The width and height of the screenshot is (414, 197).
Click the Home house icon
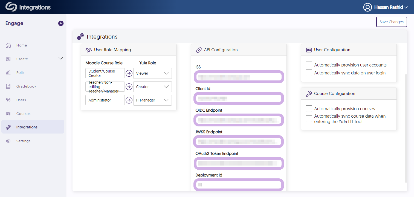[8, 45]
